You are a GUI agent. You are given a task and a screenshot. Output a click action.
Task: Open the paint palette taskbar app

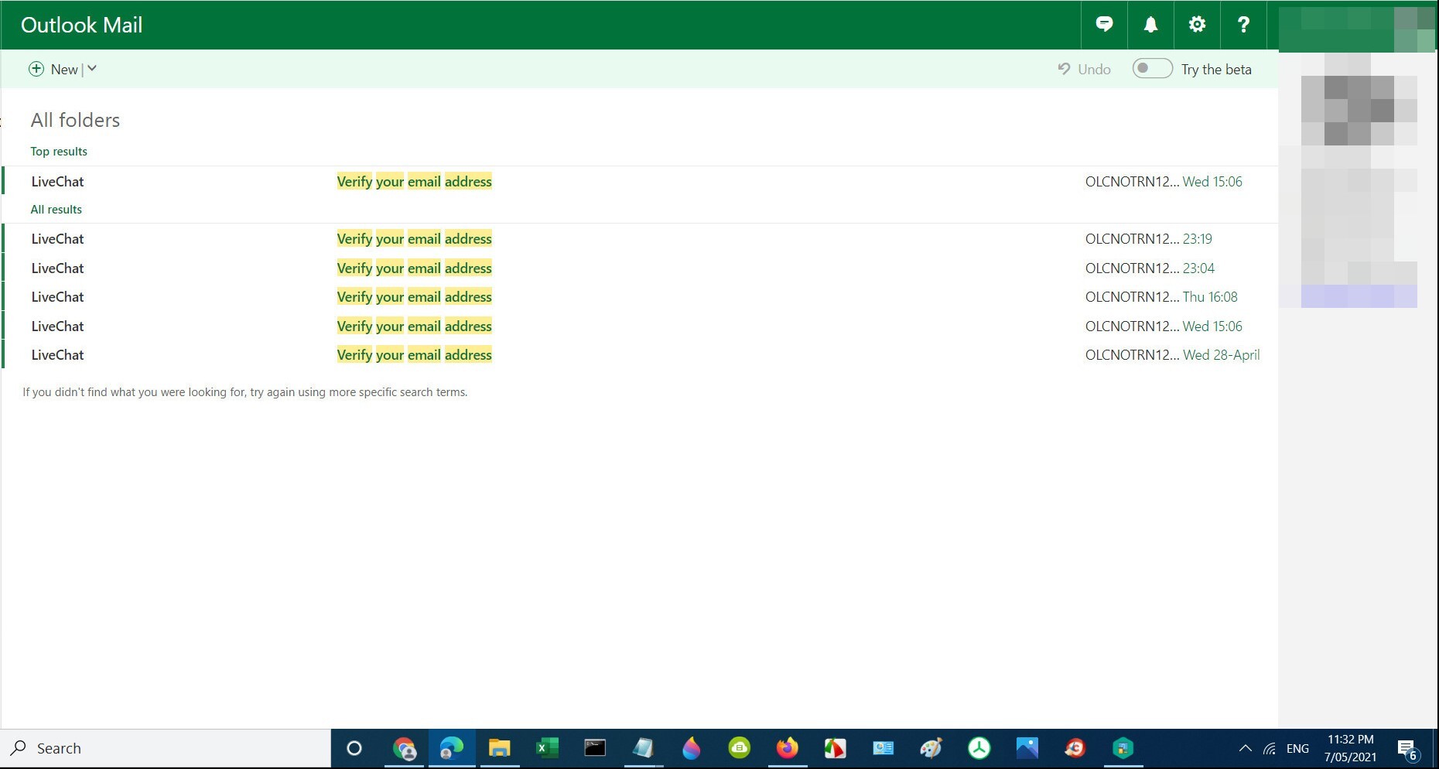[x=931, y=748]
